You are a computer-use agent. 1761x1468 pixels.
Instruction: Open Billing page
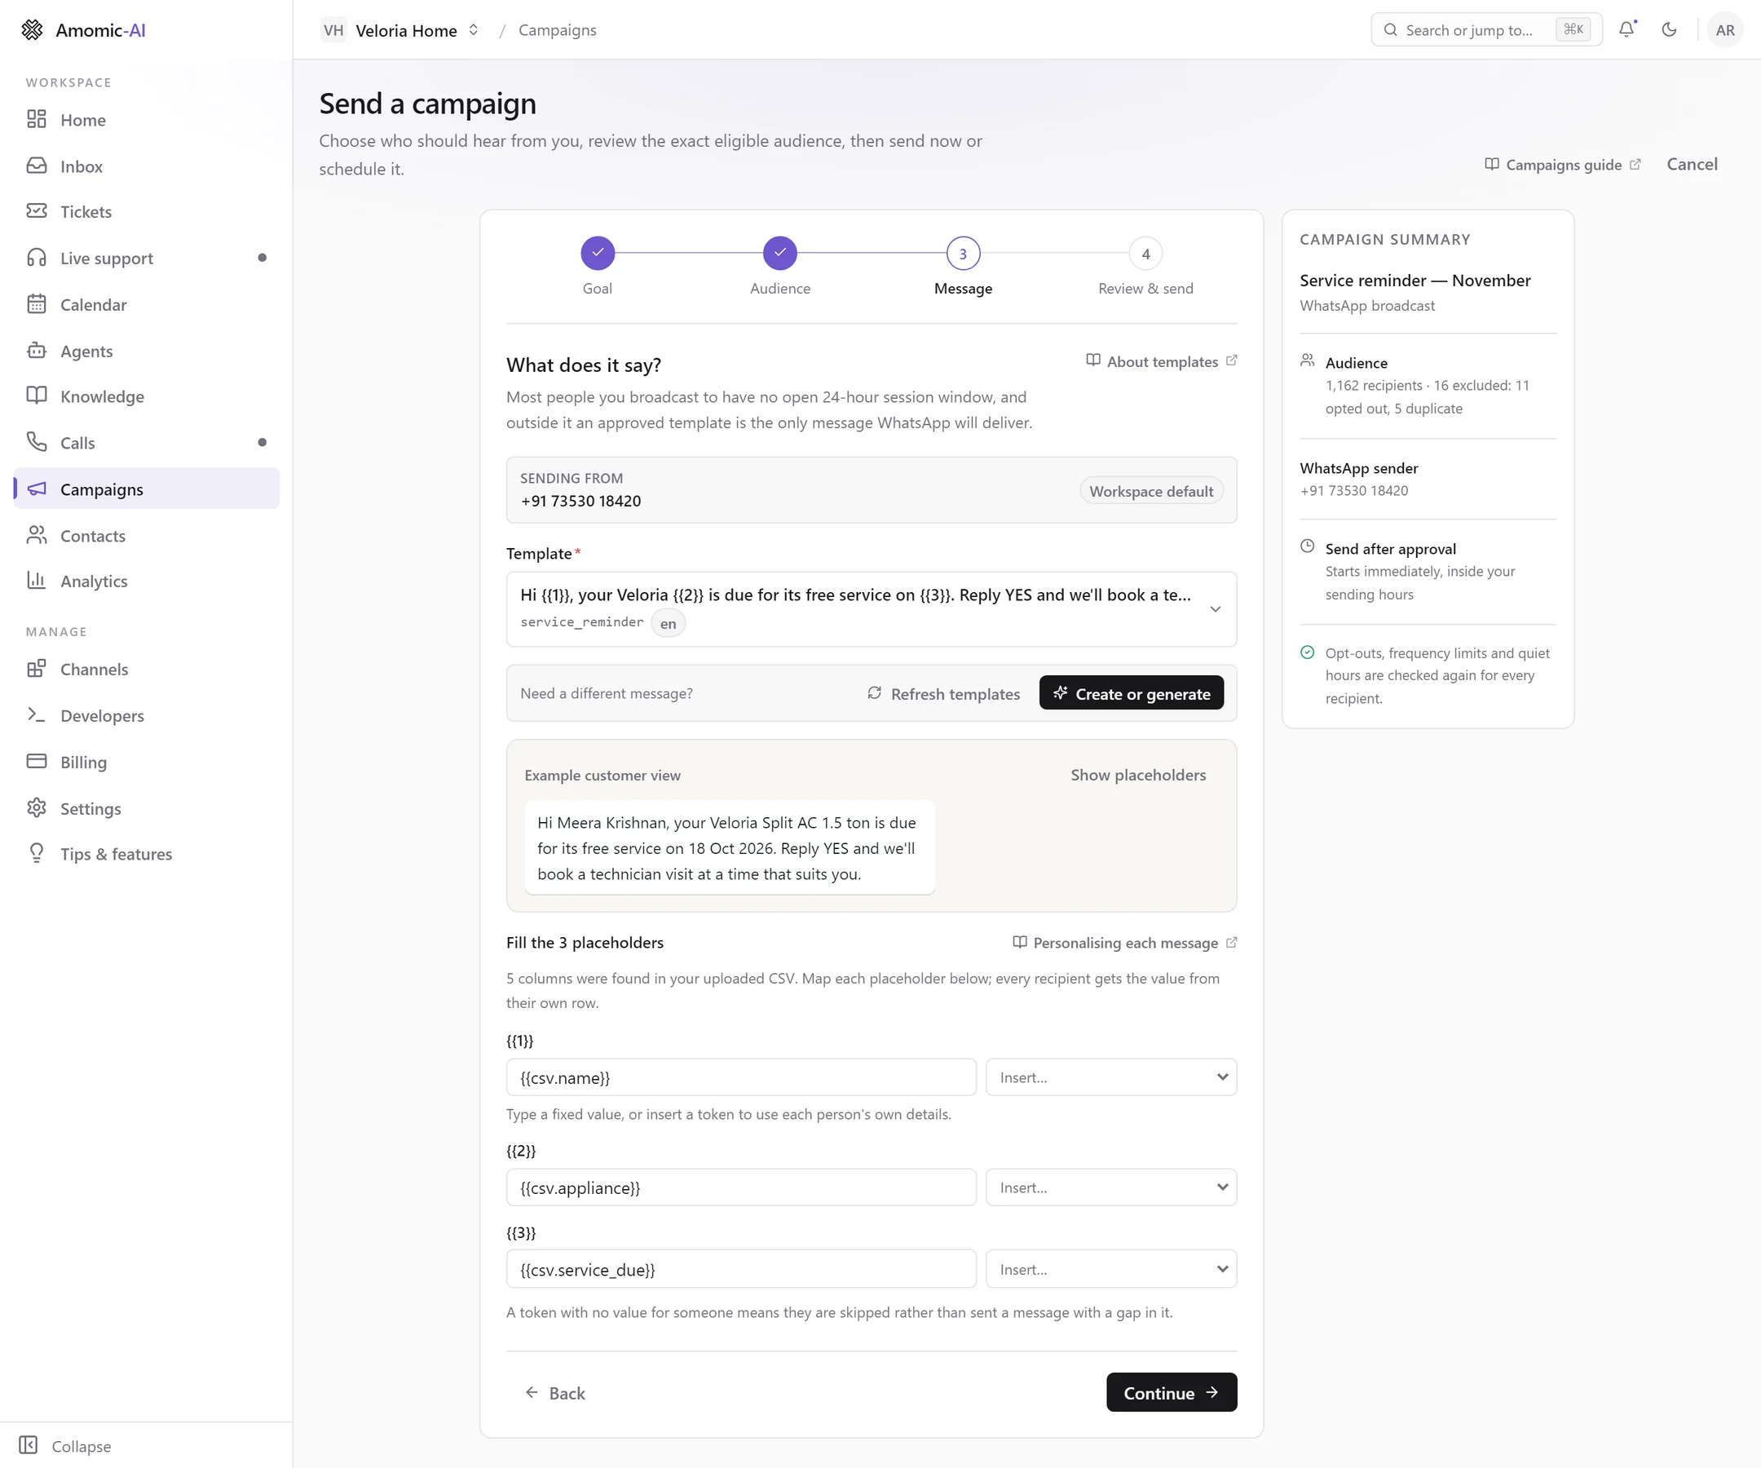pyautogui.click(x=147, y=762)
